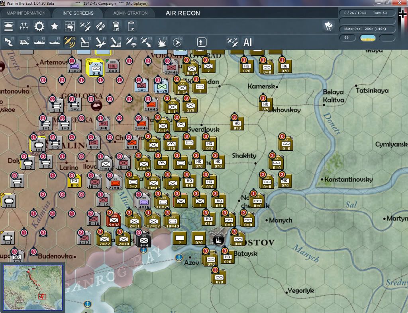Click the upload arrow box icon

point(202,42)
